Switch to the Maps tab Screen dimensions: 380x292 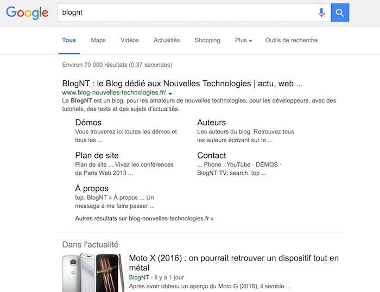tap(98, 40)
